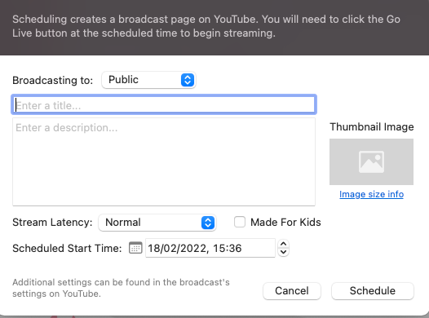429x318 pixels.
Task: Click the Scheduled Start Time date field
Action: (210, 248)
